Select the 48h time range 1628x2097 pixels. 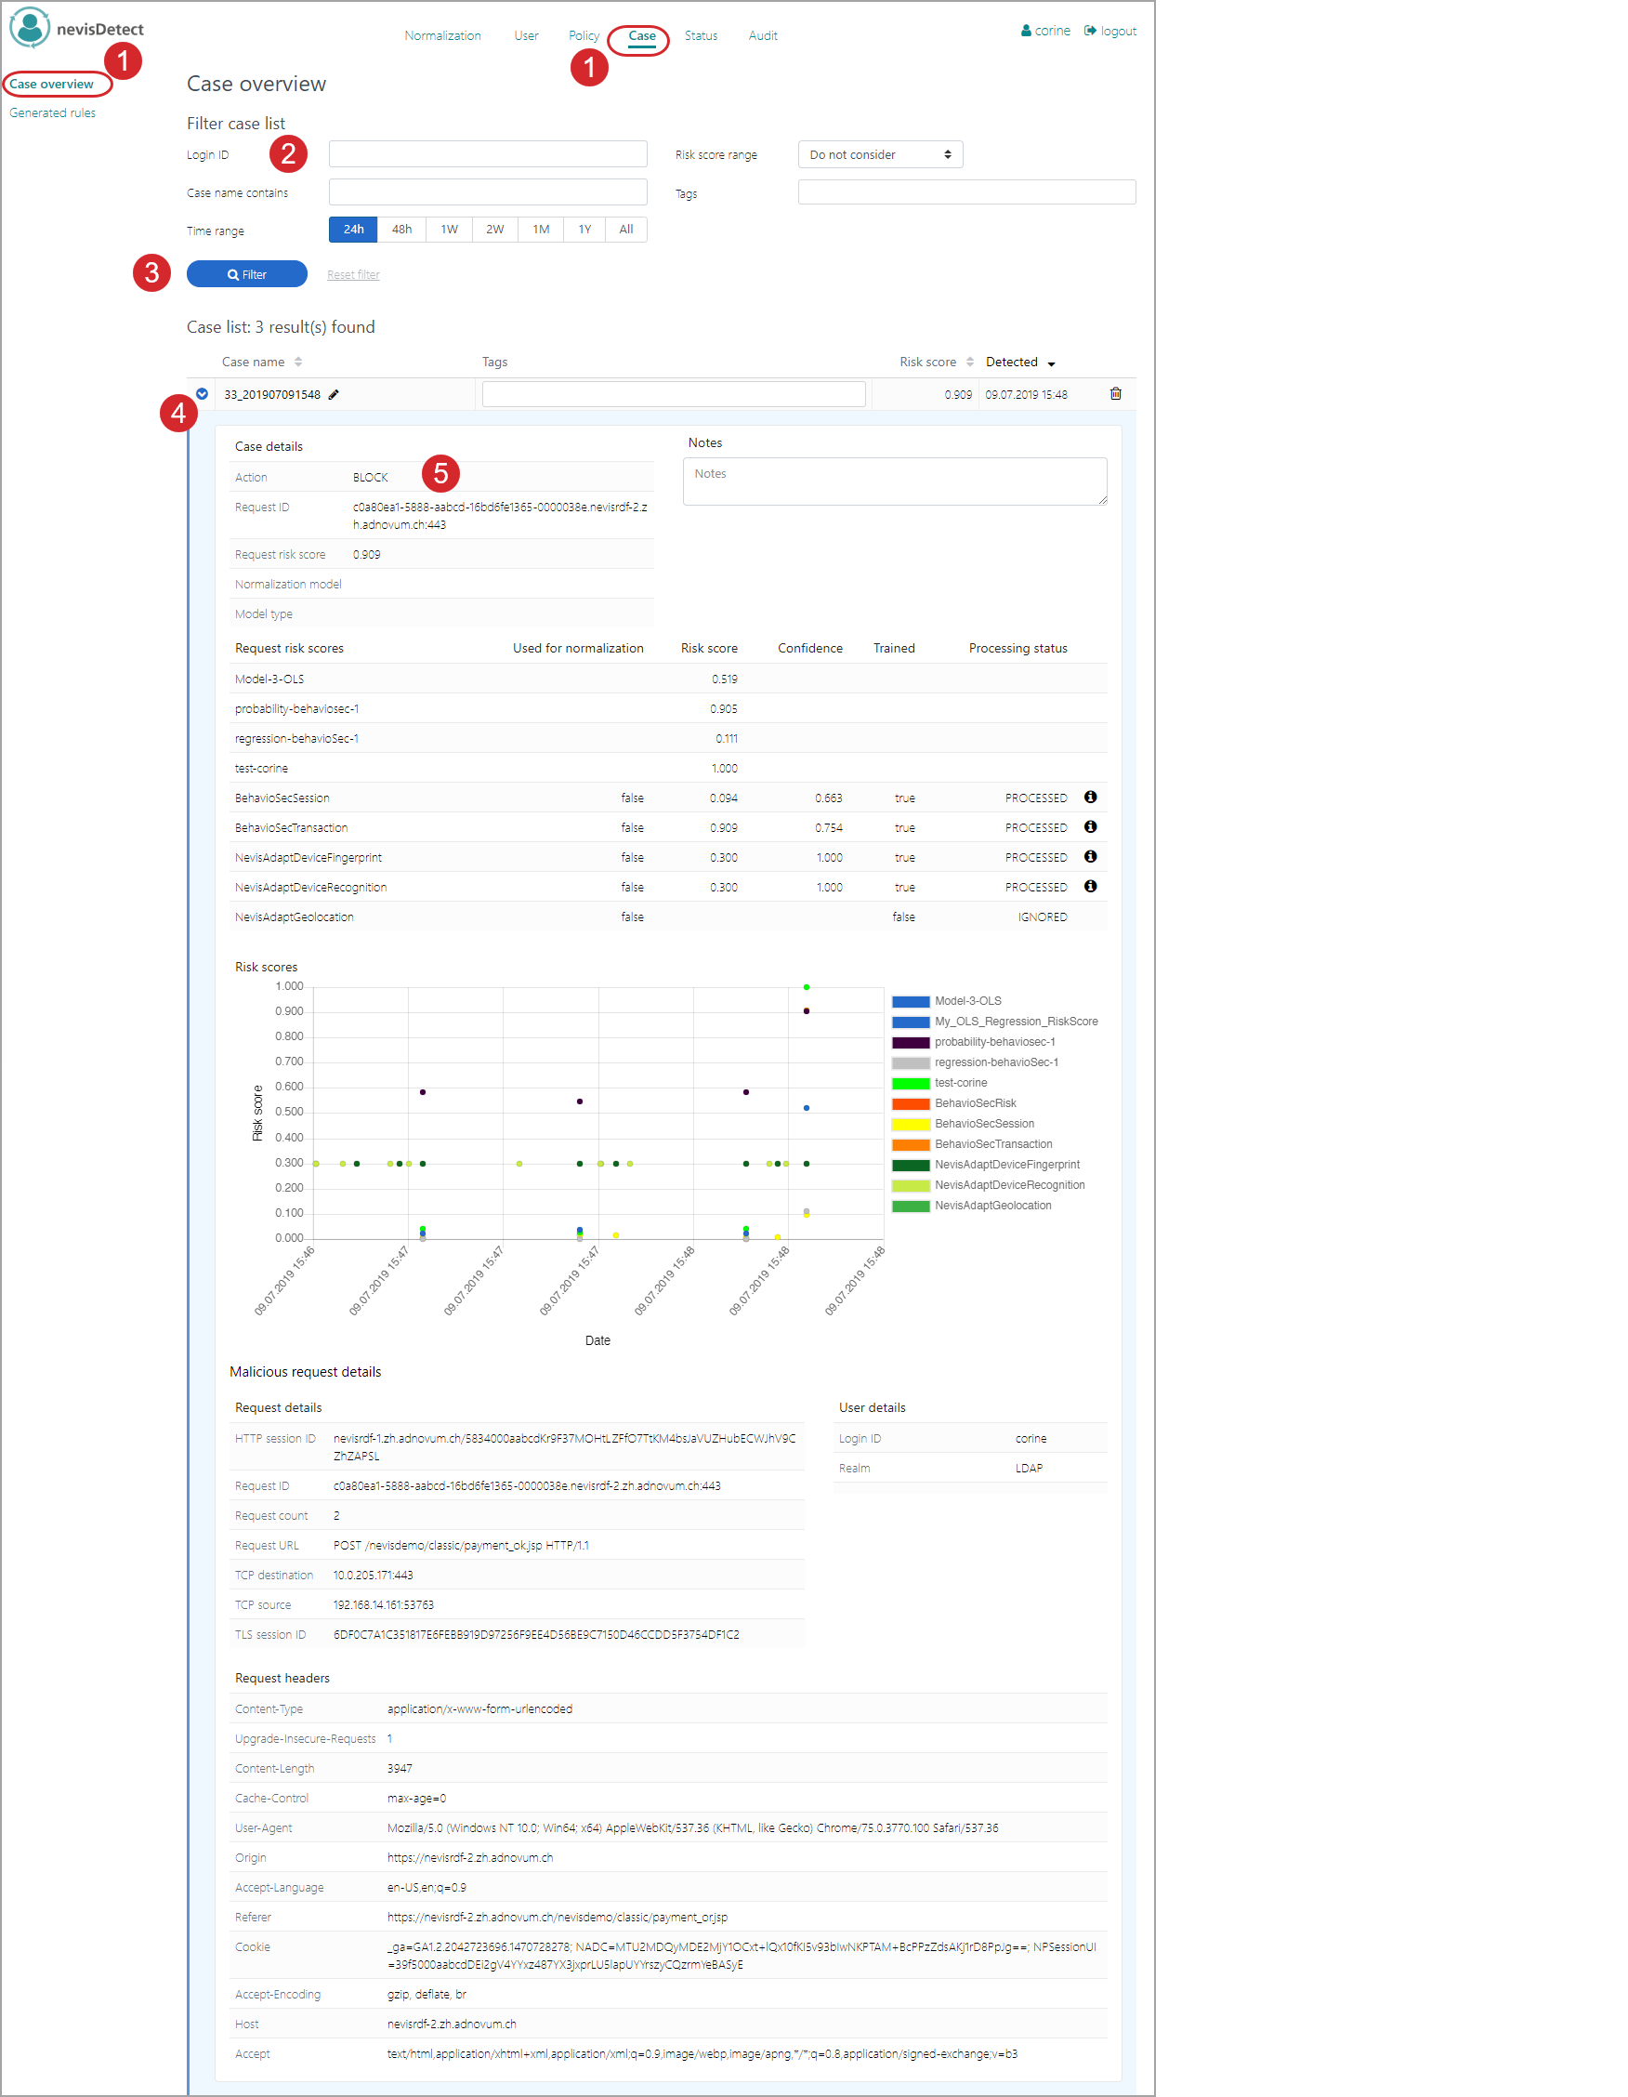(401, 230)
